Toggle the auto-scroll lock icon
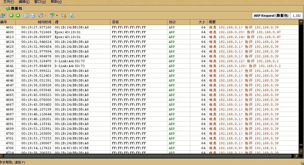Viewport: 304px width, 165px height. (64, 15)
